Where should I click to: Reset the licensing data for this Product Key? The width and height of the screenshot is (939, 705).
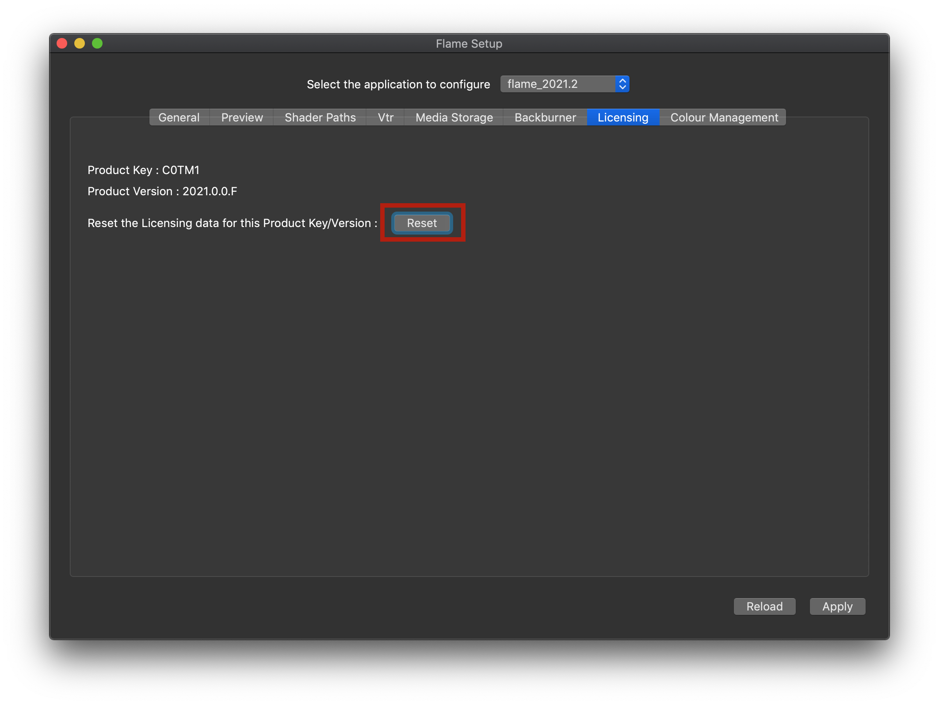click(x=421, y=223)
